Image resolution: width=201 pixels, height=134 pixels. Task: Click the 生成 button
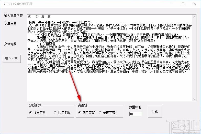(155, 112)
